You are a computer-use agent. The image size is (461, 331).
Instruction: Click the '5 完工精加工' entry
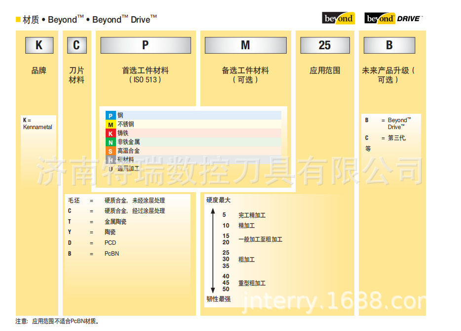(x=244, y=215)
